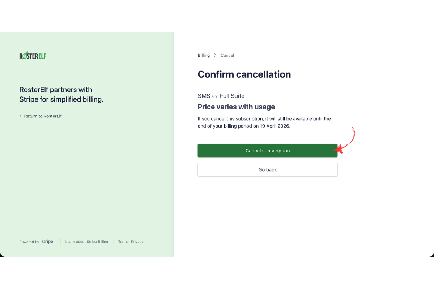The height and width of the screenshot is (289, 434).
Task: Click the left arrow beside Return to RosterElf
Action: tap(21, 116)
